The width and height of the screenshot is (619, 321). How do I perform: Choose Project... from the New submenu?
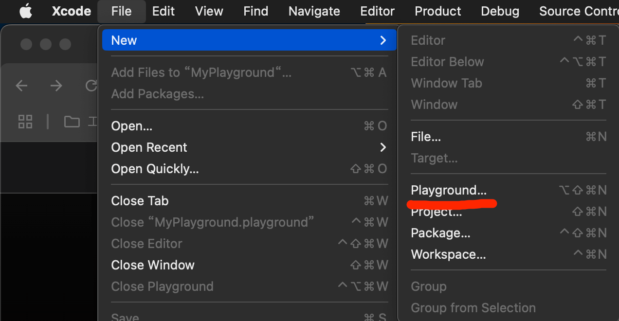pos(436,212)
